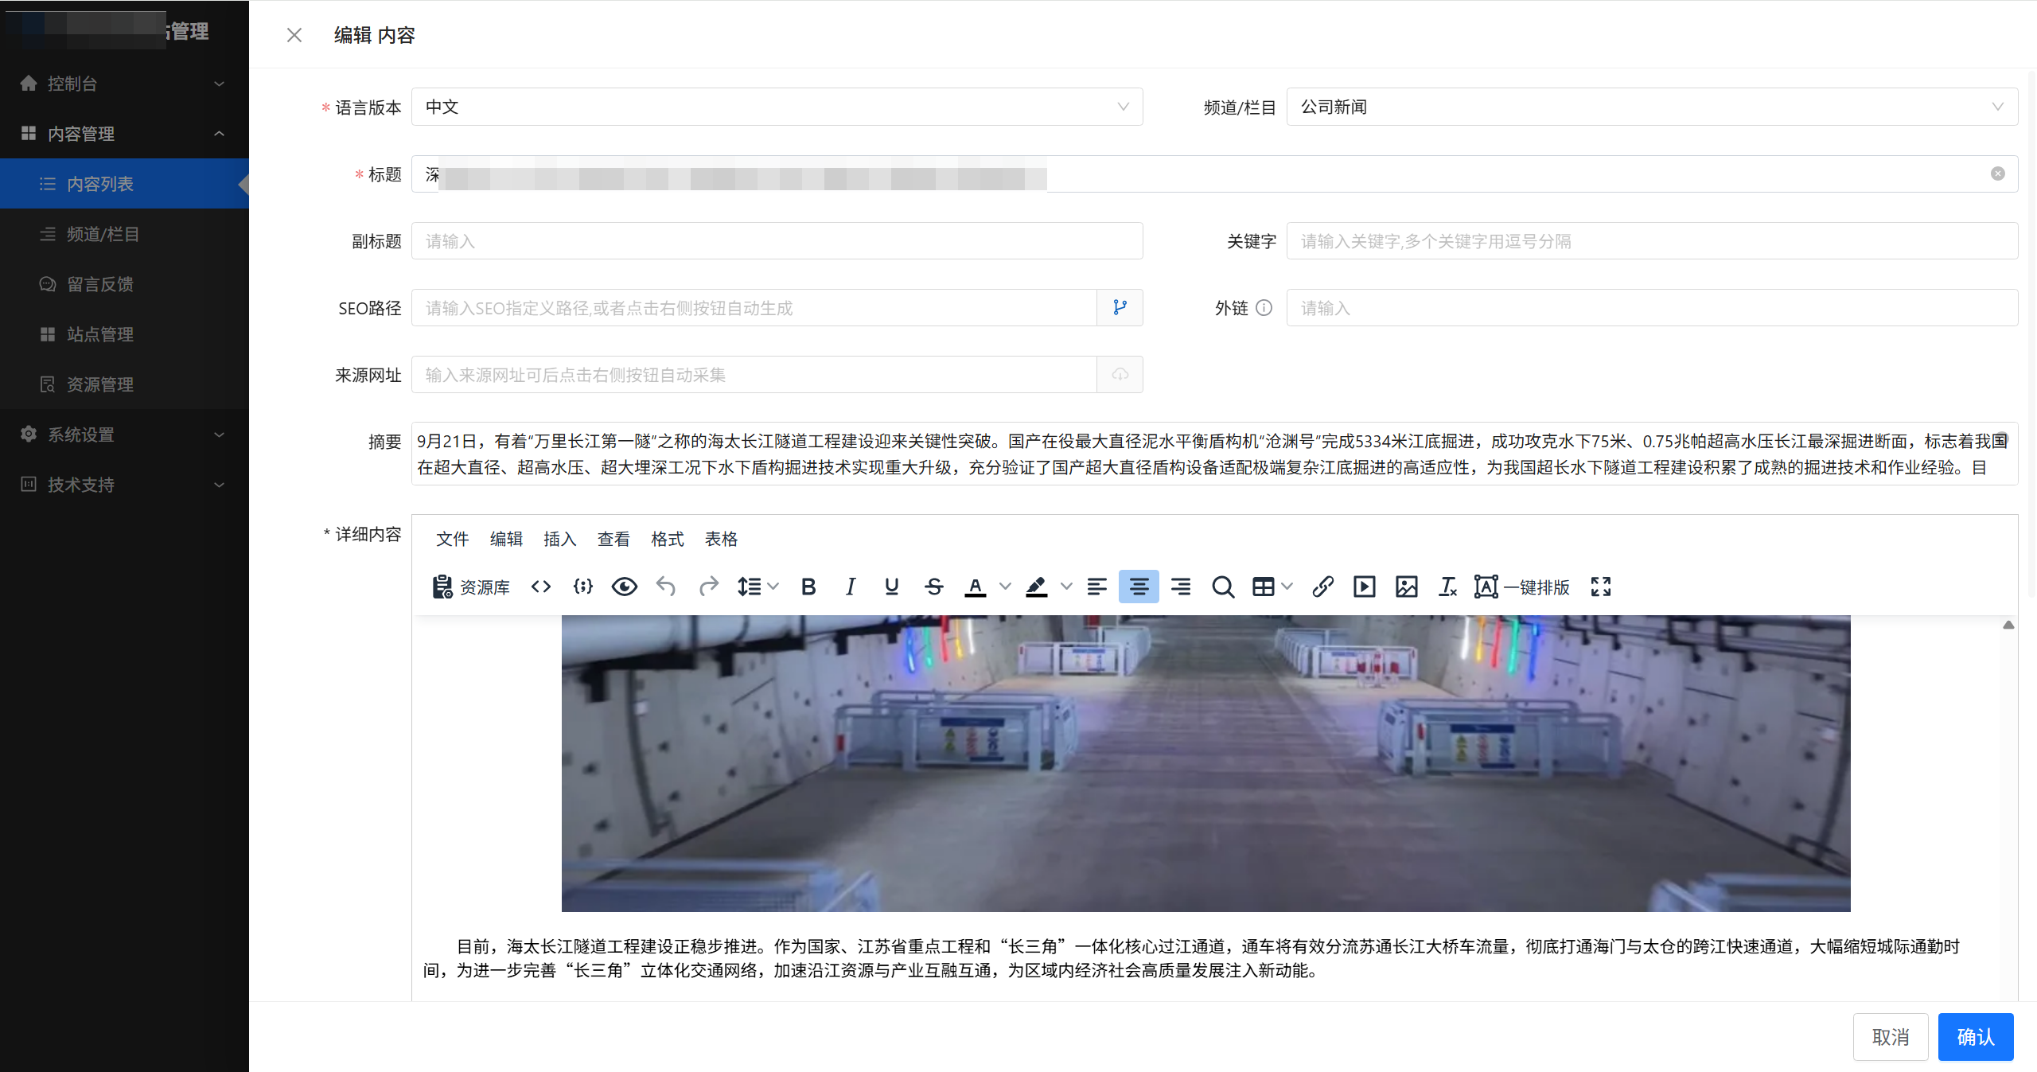Toggle italic formatting
This screenshot has width=2037, height=1072.
pos(850,587)
